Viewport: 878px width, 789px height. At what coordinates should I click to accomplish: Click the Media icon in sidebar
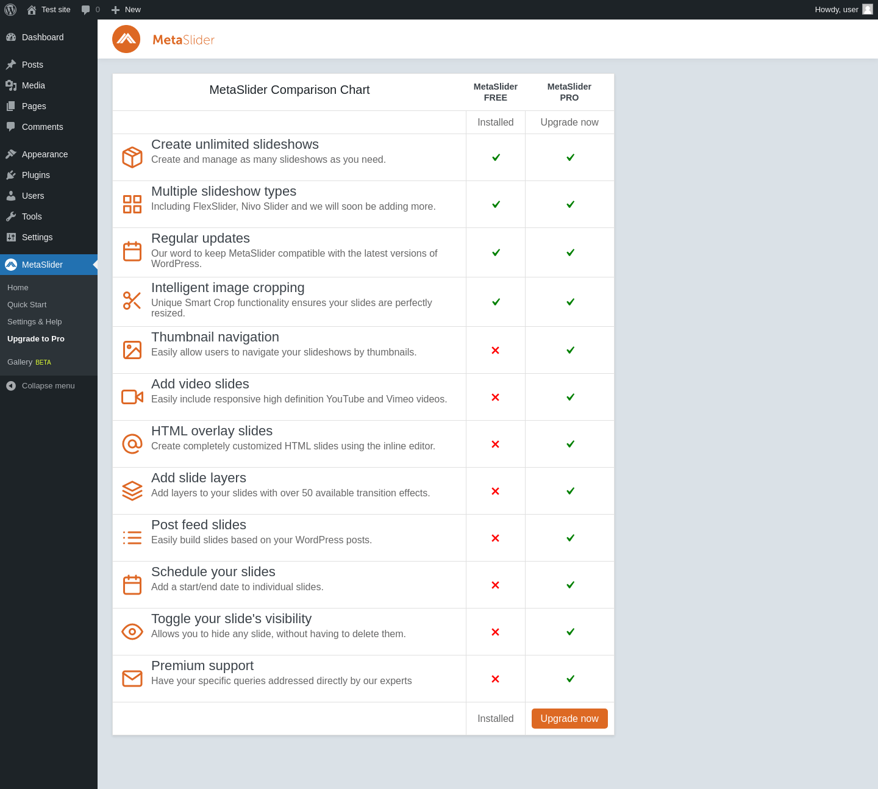pyautogui.click(x=11, y=85)
